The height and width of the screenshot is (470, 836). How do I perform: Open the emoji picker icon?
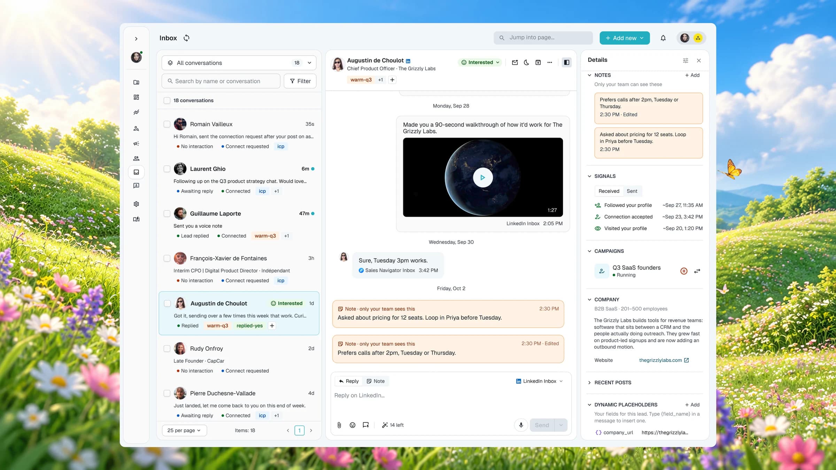click(353, 425)
